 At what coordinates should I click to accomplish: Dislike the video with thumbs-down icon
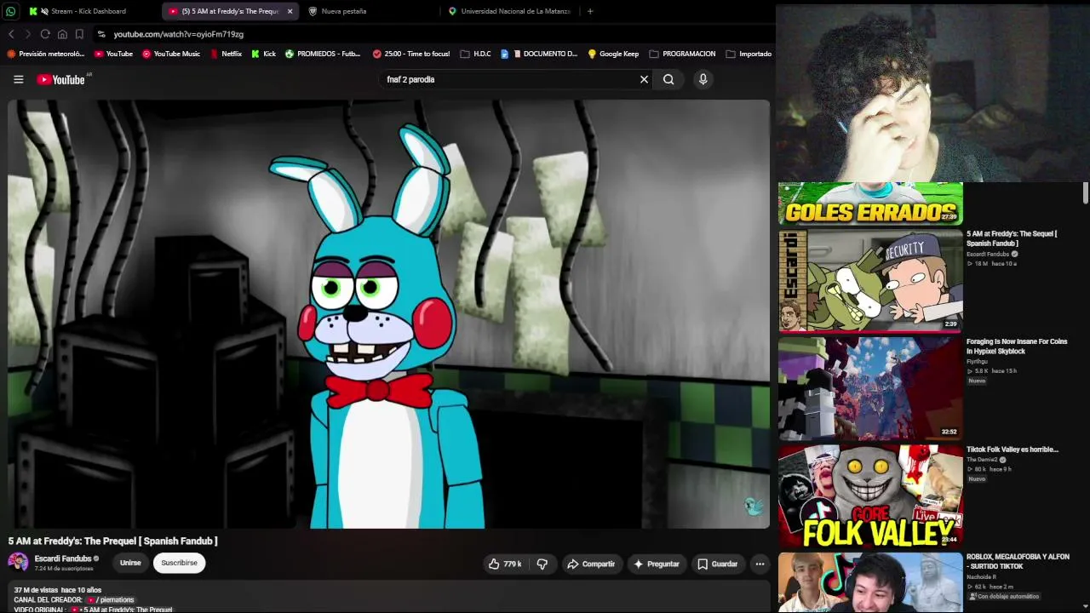(542, 564)
